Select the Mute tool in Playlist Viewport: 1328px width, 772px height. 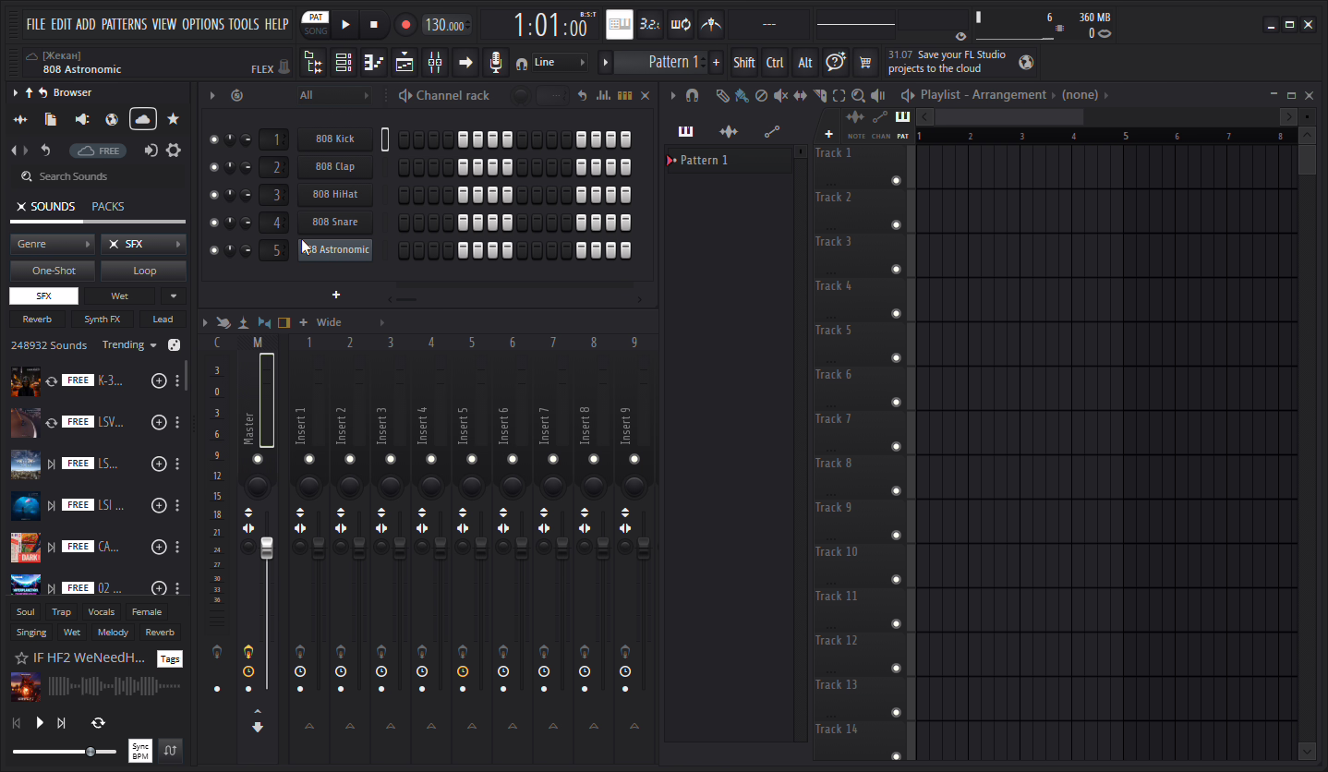pyautogui.click(x=780, y=95)
